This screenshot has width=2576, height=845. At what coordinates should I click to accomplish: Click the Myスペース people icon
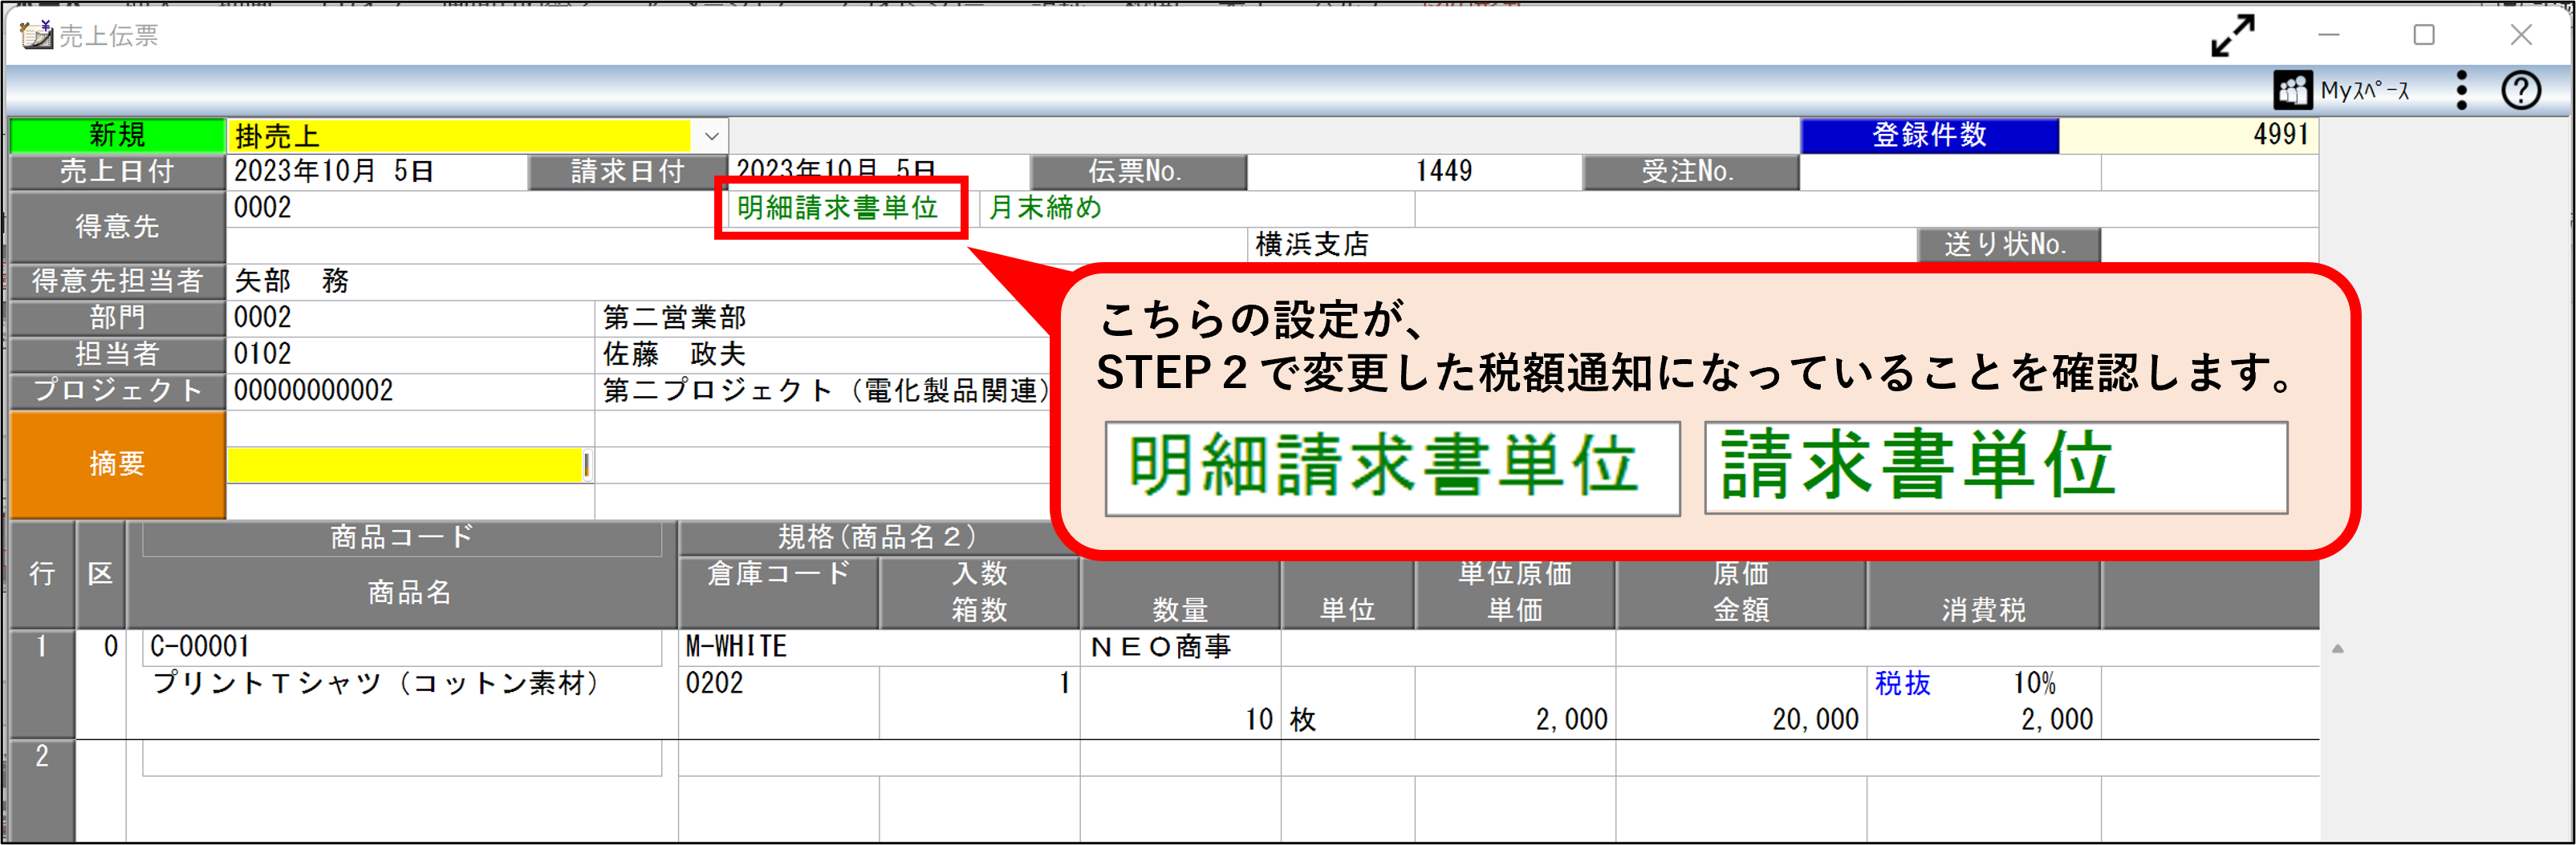(x=2292, y=91)
